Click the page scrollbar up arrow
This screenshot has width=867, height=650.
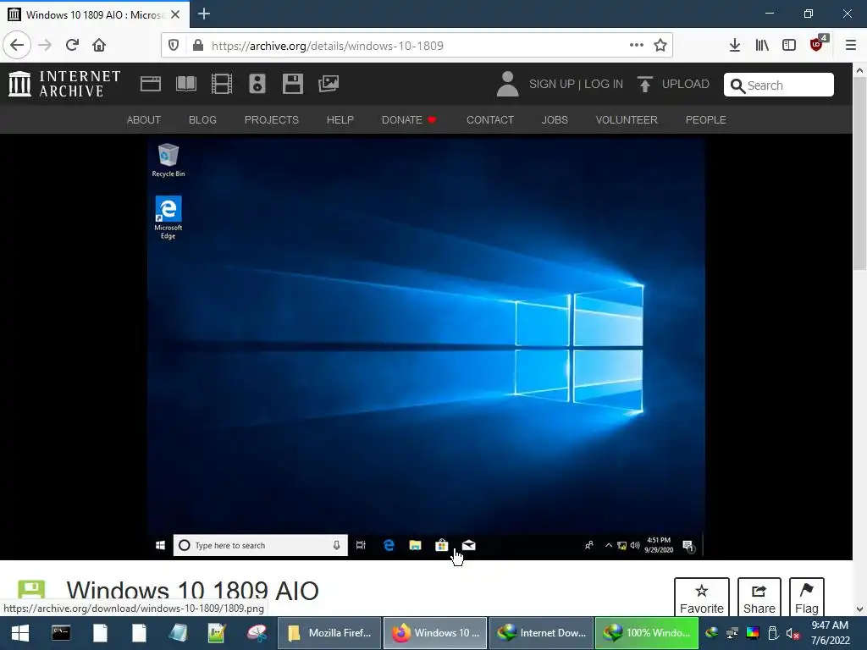pyautogui.click(x=859, y=71)
